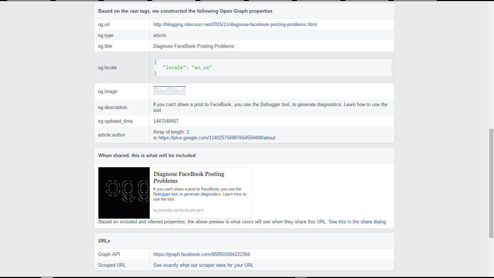This screenshot has height=278, width=494.
Task: Click the og:updated_time value 1447548457
Action: point(166,121)
